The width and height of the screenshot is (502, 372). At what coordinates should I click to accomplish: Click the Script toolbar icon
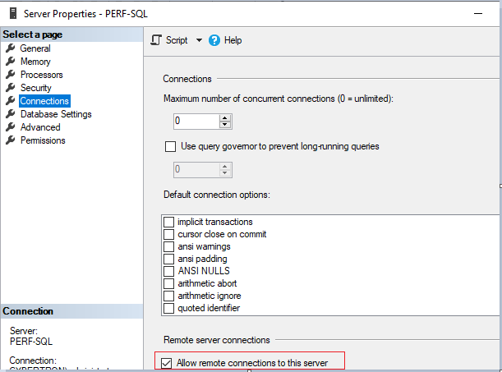pyautogui.click(x=156, y=39)
